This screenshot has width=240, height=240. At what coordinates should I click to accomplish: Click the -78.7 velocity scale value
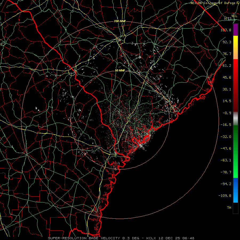226,172
